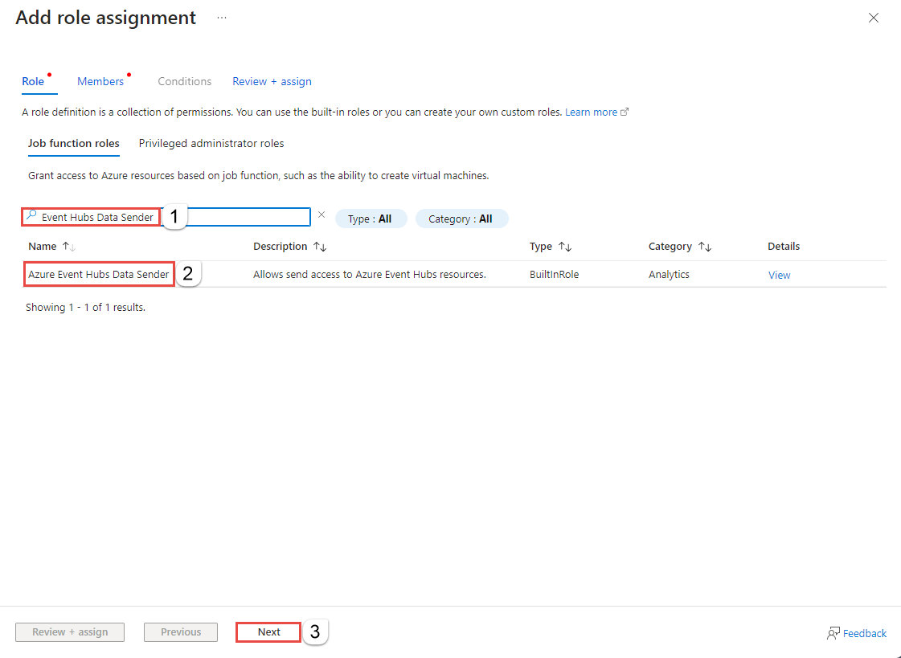Click the Details column header

click(784, 247)
